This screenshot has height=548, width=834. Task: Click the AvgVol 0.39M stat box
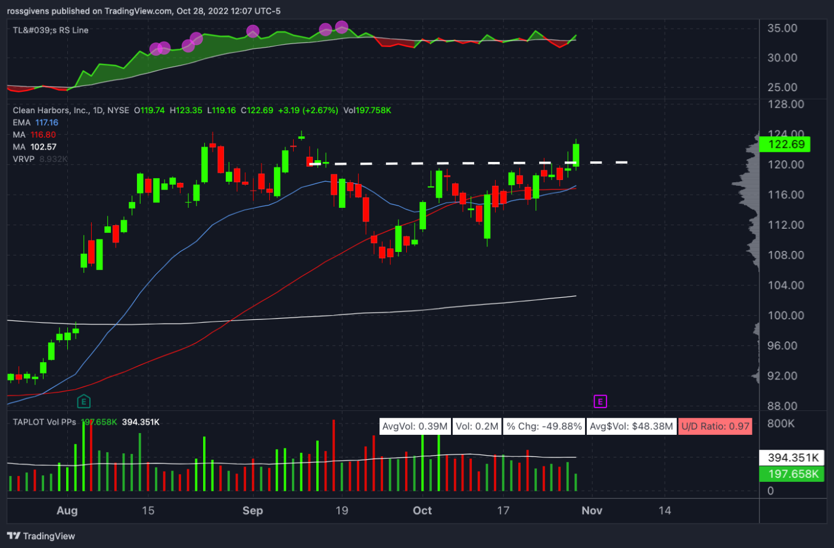point(415,426)
